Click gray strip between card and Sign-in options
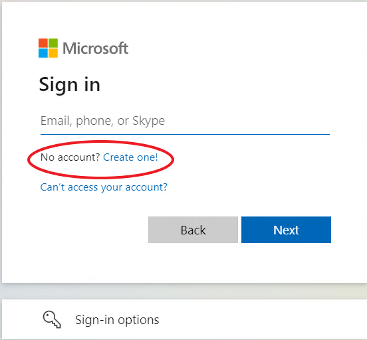 pyautogui.click(x=184, y=291)
